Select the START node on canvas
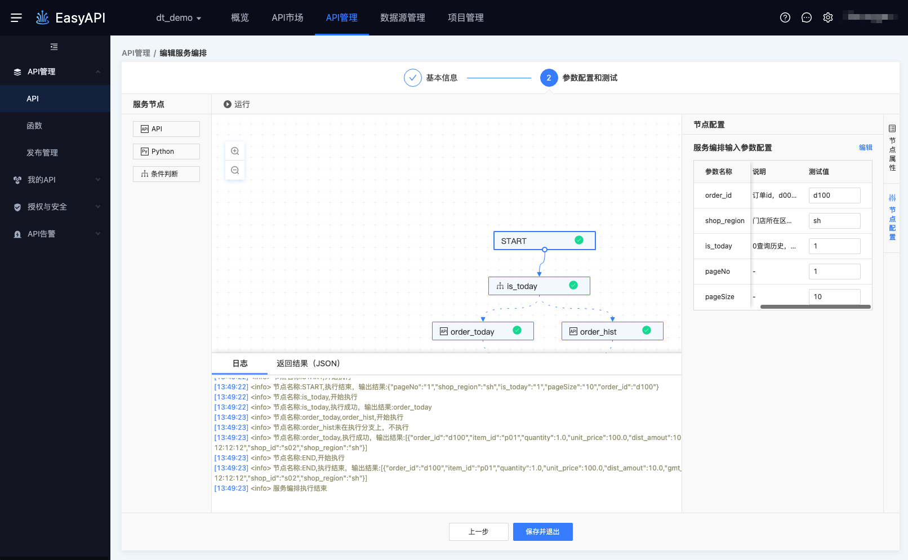 545,241
